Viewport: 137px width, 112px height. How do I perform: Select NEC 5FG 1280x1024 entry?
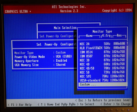[x=102, y=76]
